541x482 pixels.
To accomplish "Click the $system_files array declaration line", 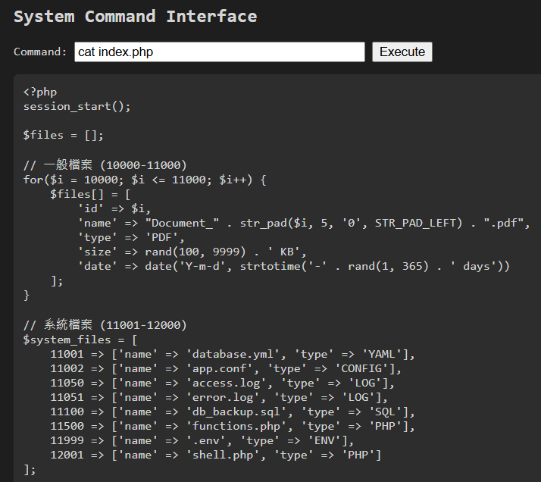I will [x=80, y=340].
